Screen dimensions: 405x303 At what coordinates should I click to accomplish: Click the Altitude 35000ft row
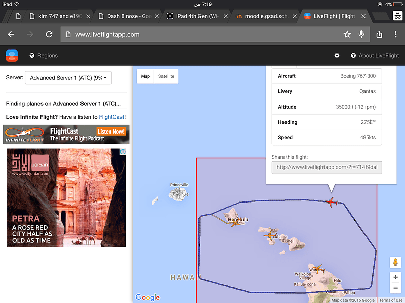click(327, 107)
